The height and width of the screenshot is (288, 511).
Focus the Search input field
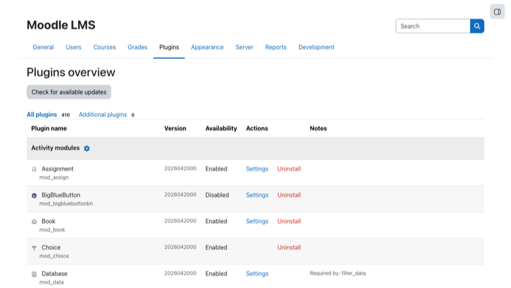point(433,26)
